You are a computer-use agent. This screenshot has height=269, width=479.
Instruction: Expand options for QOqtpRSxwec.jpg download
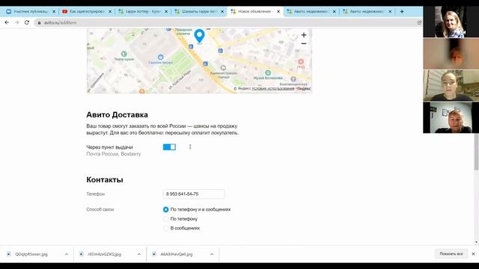point(67,254)
